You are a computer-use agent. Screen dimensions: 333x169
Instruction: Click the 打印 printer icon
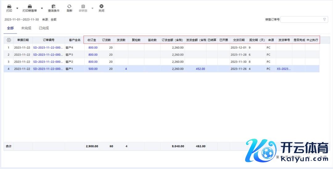tap(9, 6)
